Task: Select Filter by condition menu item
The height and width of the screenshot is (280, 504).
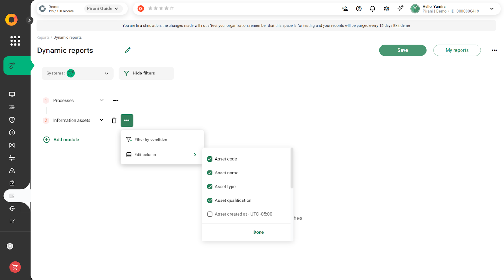Action: pos(151,140)
